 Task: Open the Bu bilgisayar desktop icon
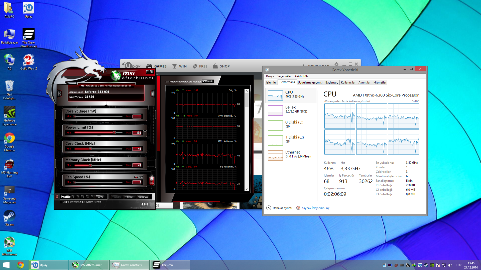pos(9,36)
